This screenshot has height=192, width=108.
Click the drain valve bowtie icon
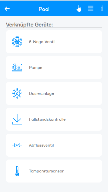pyautogui.click(x=17, y=145)
